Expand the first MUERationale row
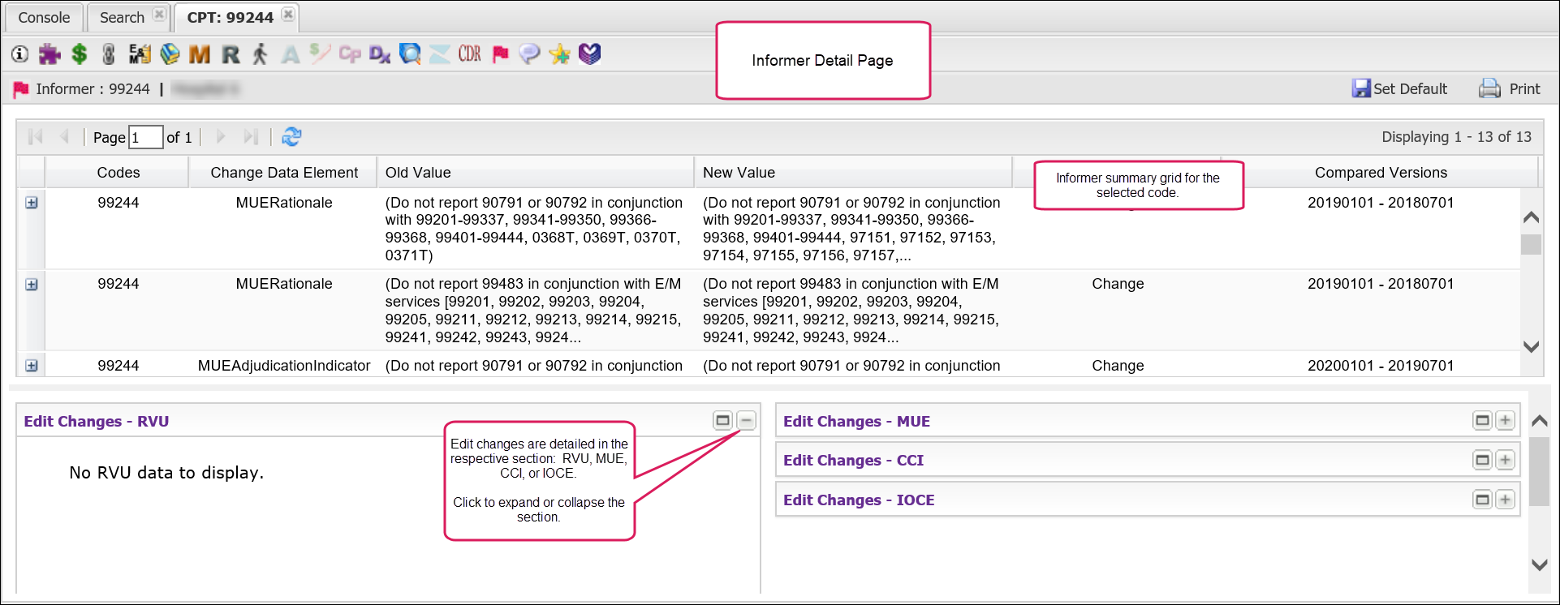1560x605 pixels. (x=32, y=203)
